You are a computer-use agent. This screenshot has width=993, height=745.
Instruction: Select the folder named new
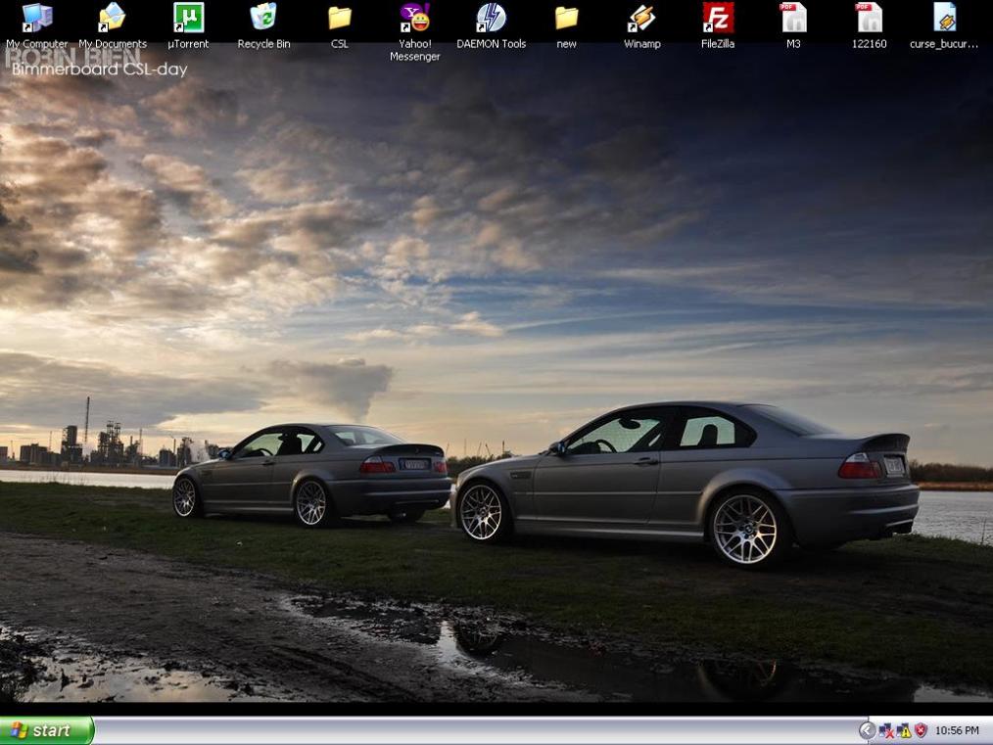[x=566, y=19]
